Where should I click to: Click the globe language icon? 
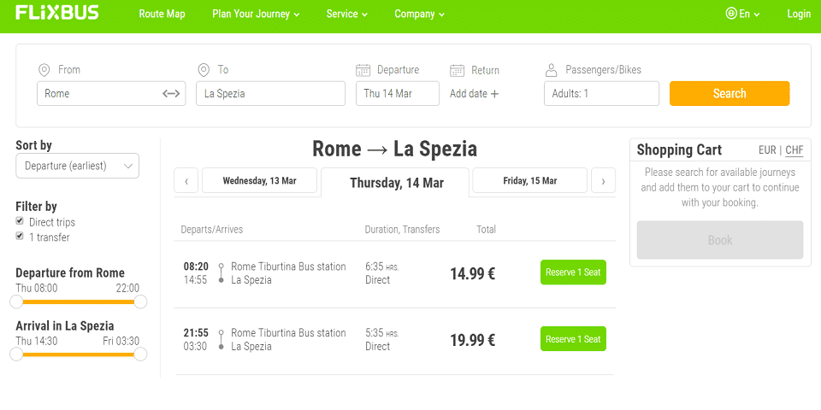[x=731, y=14]
